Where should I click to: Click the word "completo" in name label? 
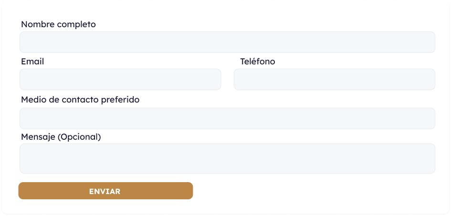point(76,24)
